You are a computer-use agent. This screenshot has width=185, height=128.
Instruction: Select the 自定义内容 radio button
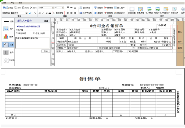34,33
